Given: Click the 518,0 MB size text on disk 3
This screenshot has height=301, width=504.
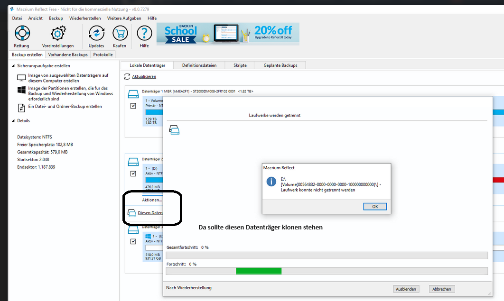Looking at the screenshot, I should [x=152, y=255].
